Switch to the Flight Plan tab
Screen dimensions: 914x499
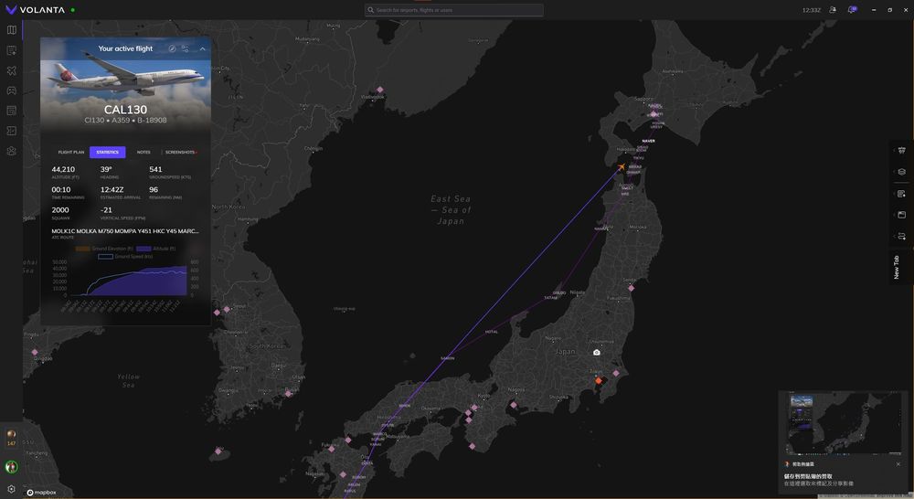(x=71, y=153)
